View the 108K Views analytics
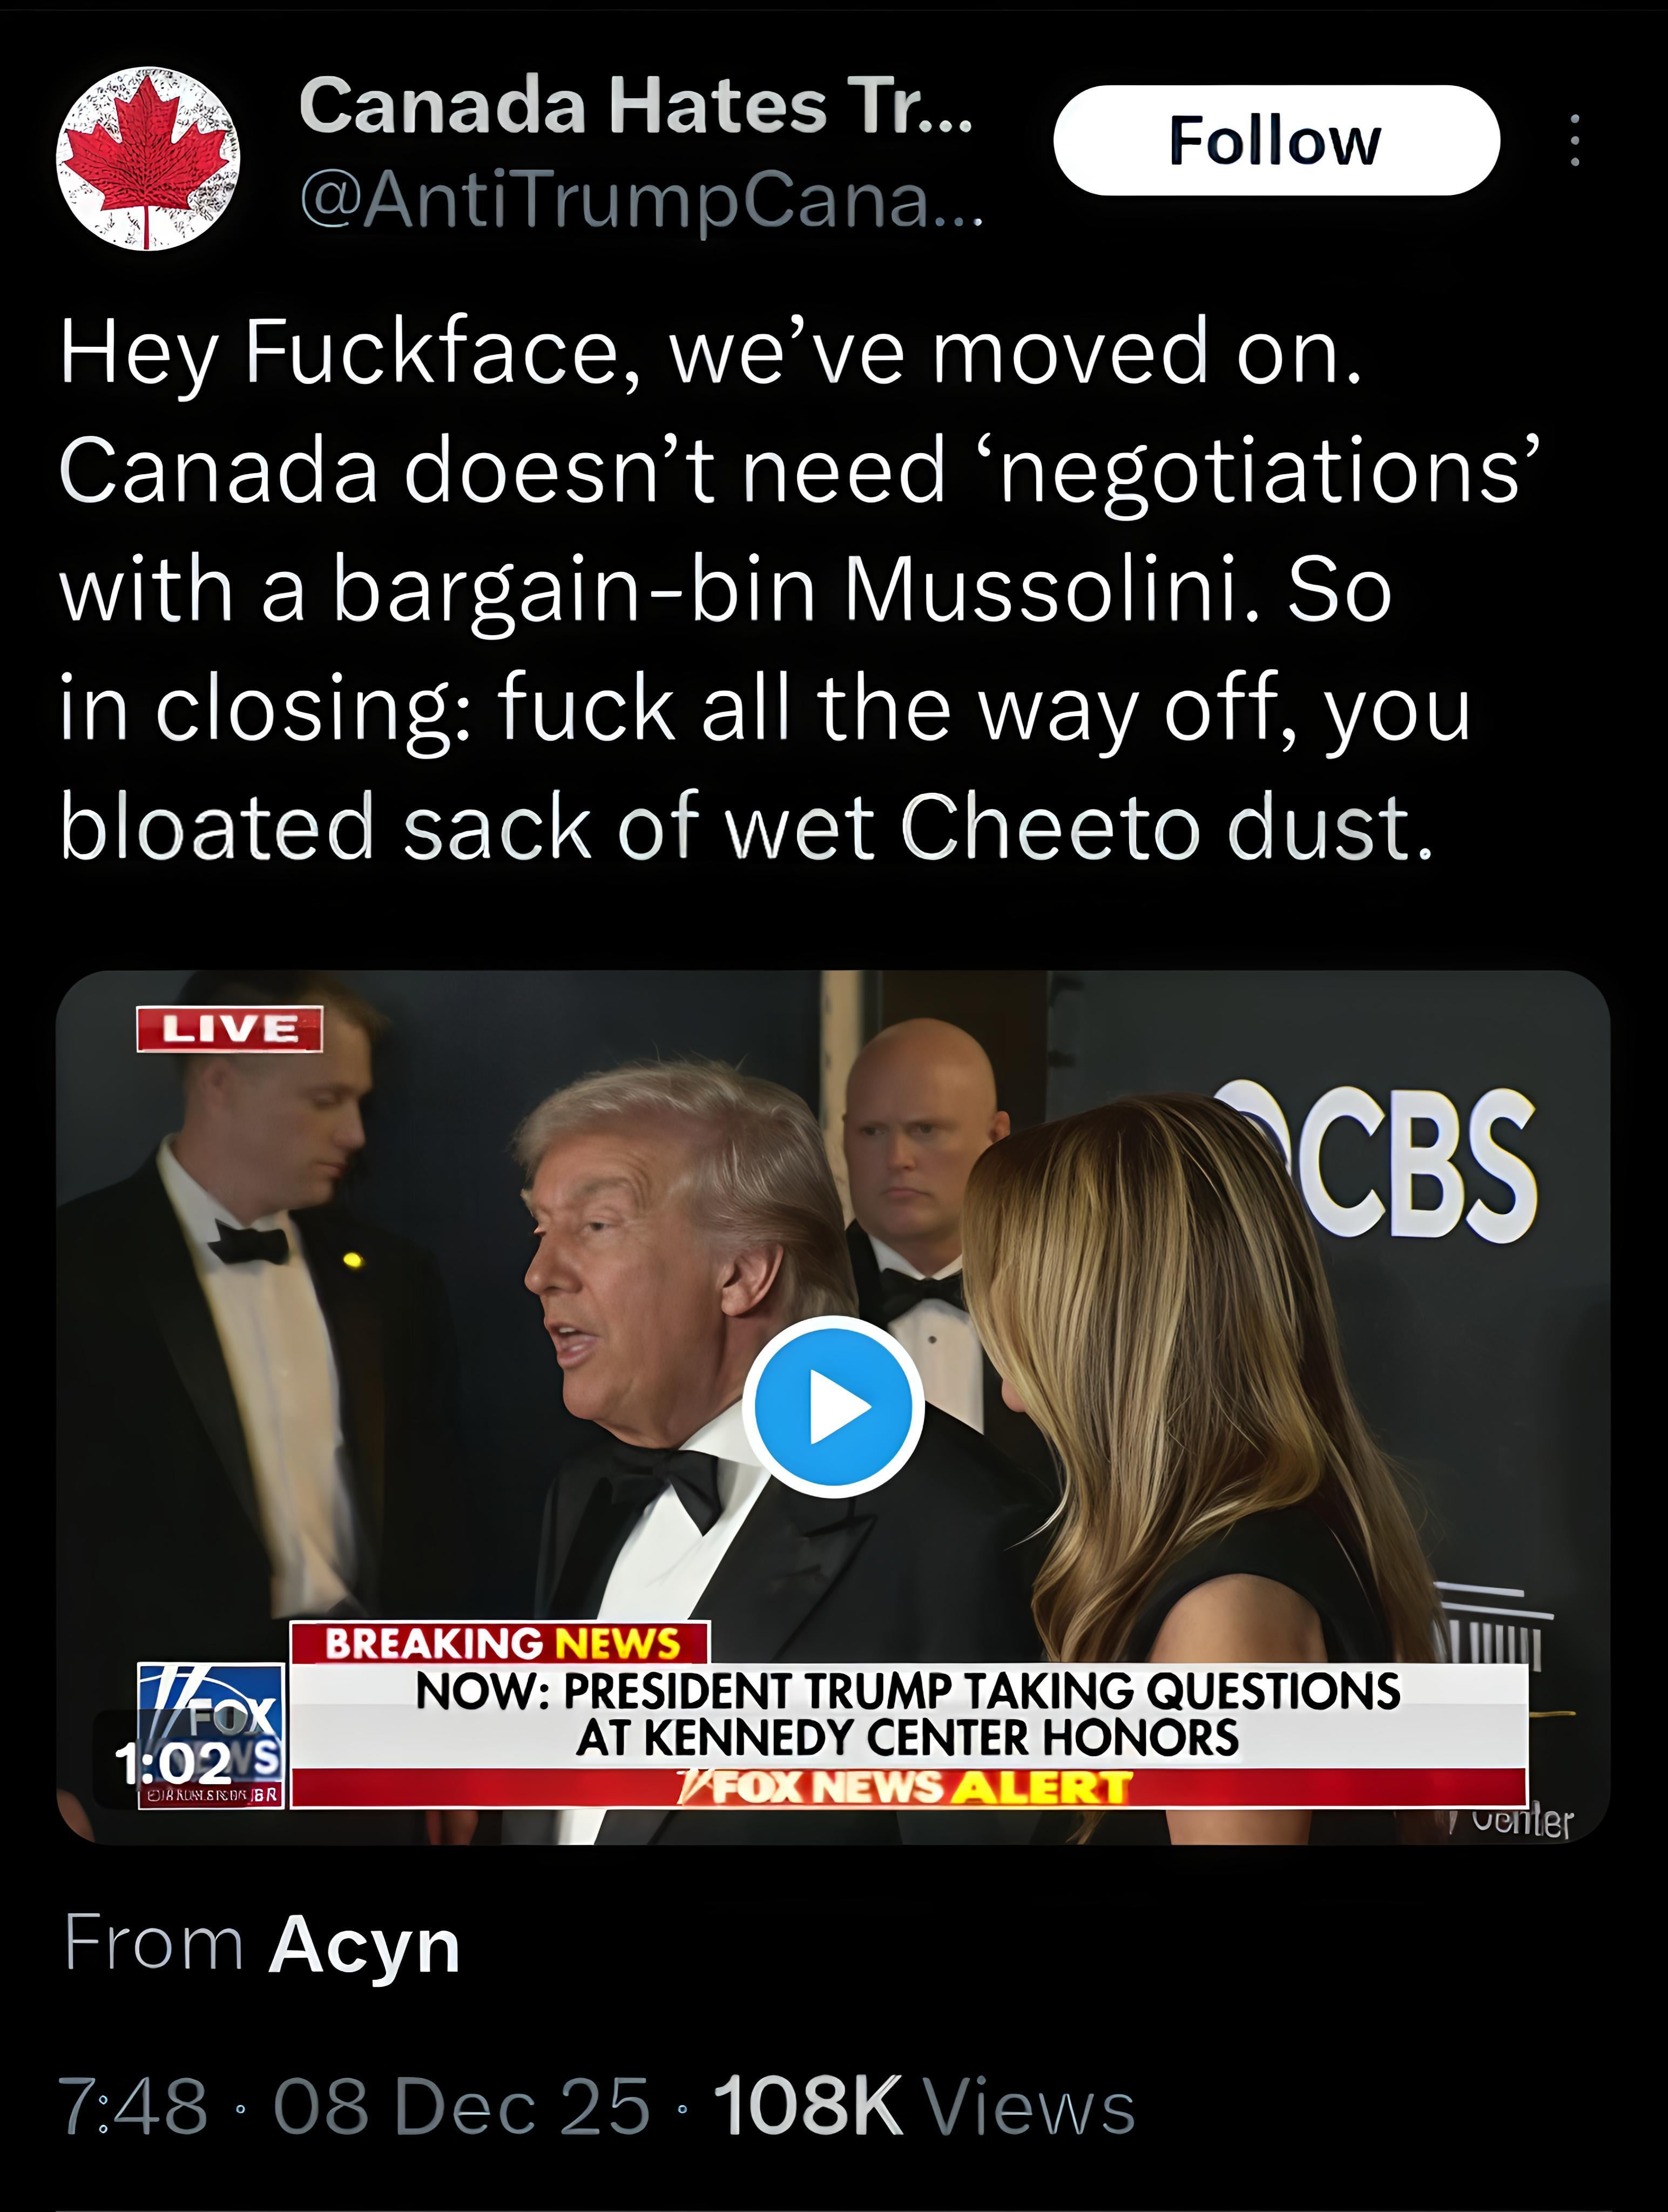Image resolution: width=1668 pixels, height=2212 pixels. pos(924,2105)
